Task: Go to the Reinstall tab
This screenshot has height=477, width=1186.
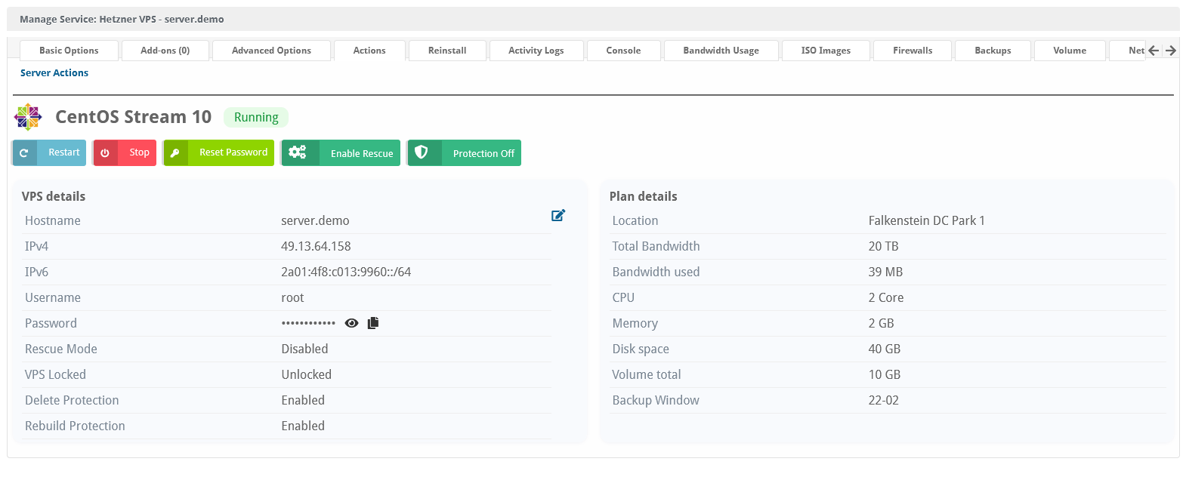Action: click(447, 51)
